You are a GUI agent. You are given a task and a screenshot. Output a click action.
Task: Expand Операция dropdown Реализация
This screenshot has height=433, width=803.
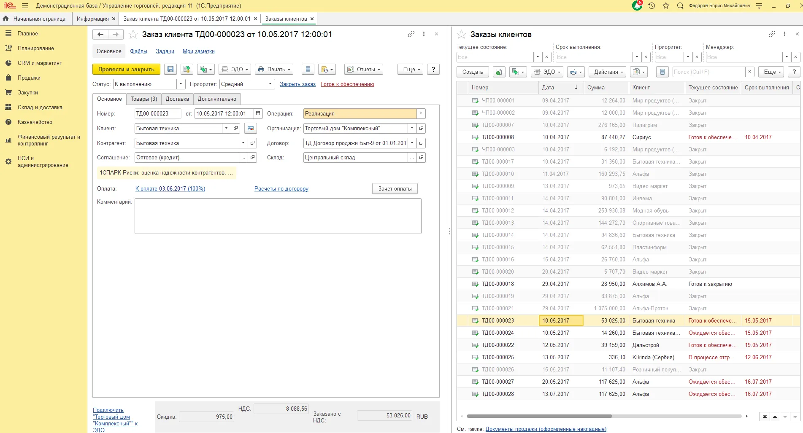421,113
